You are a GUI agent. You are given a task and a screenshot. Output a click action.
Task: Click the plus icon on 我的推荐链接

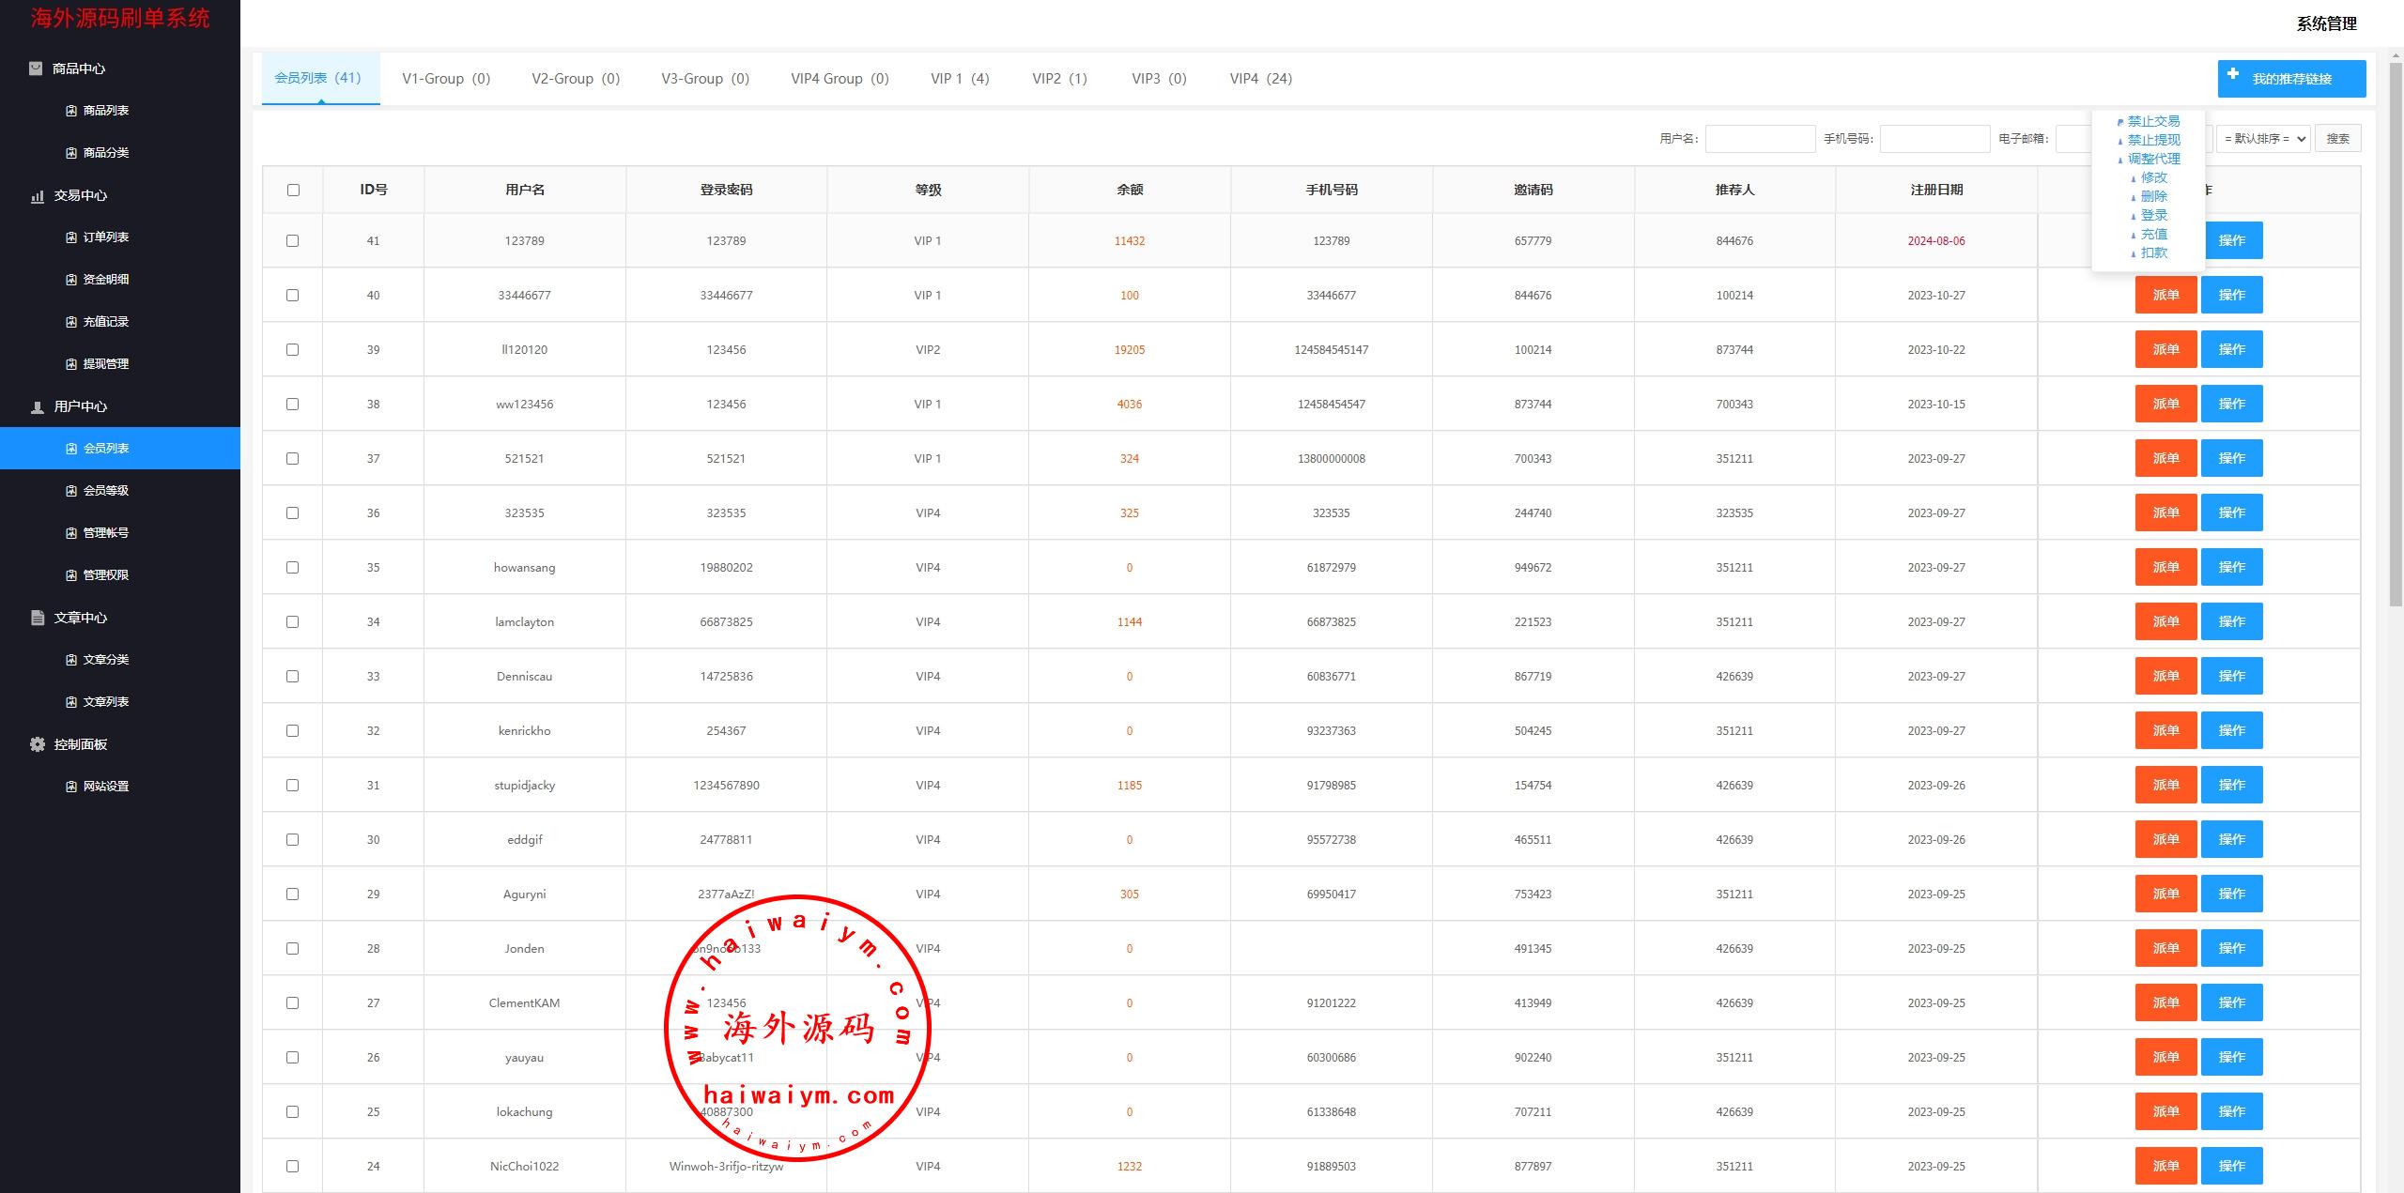(x=2233, y=74)
